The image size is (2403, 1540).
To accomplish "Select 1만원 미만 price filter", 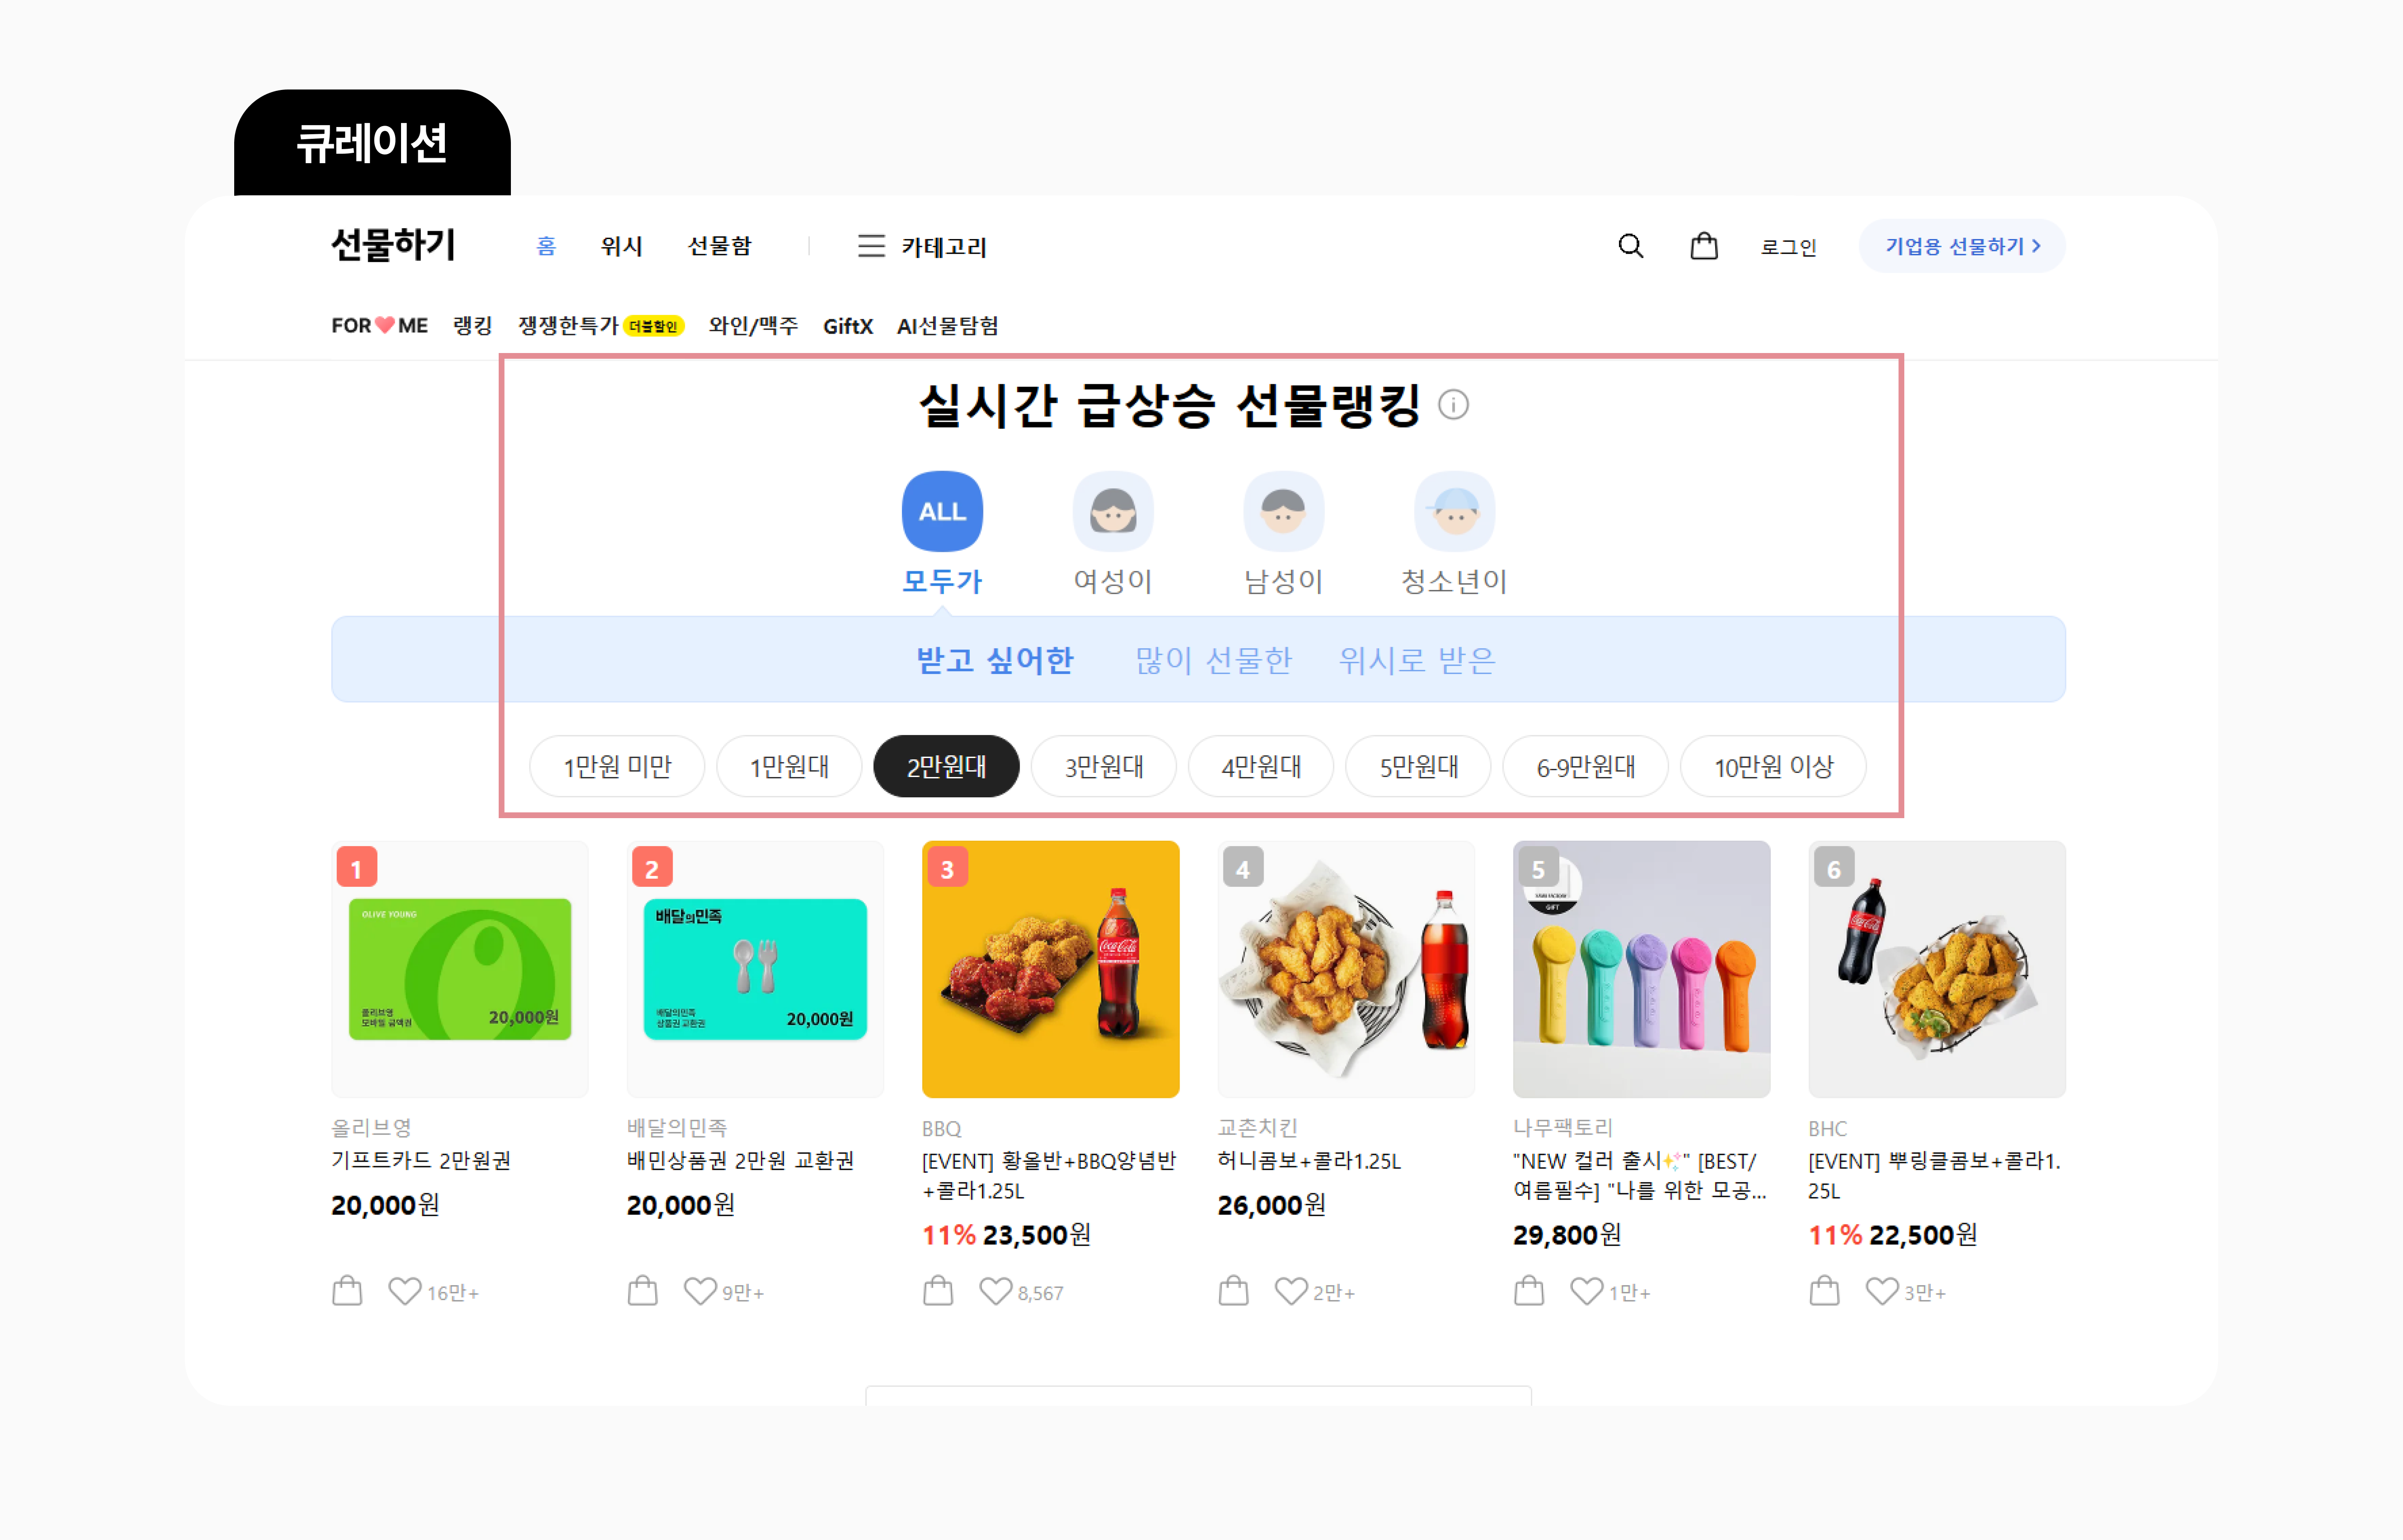I will pyautogui.click(x=617, y=767).
